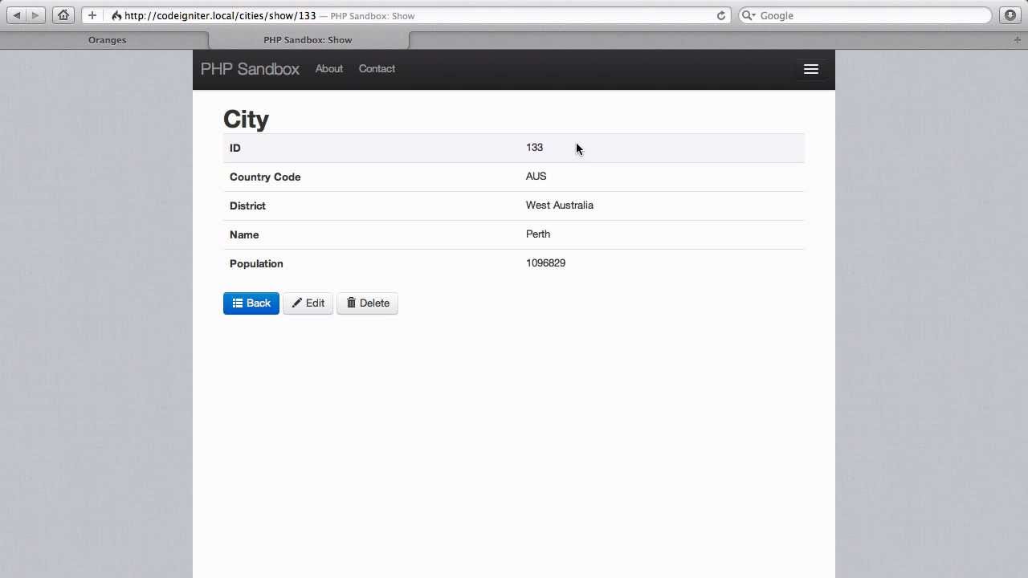Click the District label
The height and width of the screenshot is (578, 1028).
point(247,206)
